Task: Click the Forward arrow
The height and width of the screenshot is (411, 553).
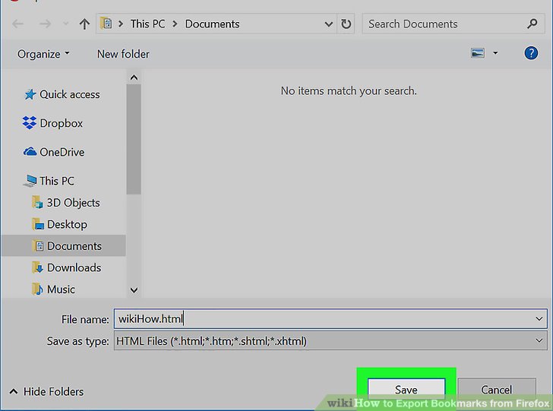Action: 45,24
